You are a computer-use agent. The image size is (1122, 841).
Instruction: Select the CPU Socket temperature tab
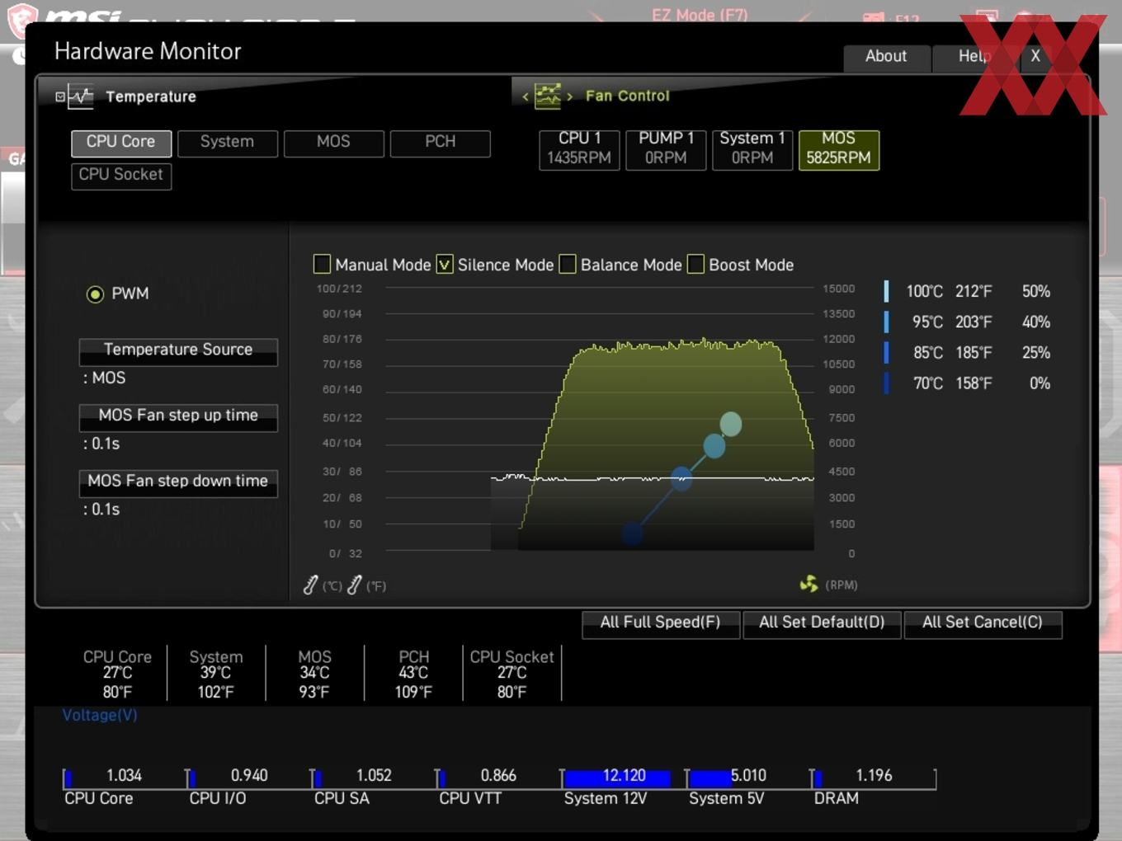tap(121, 176)
